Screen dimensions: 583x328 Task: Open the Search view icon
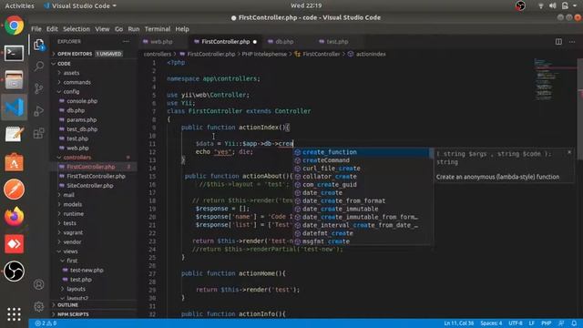point(38,67)
